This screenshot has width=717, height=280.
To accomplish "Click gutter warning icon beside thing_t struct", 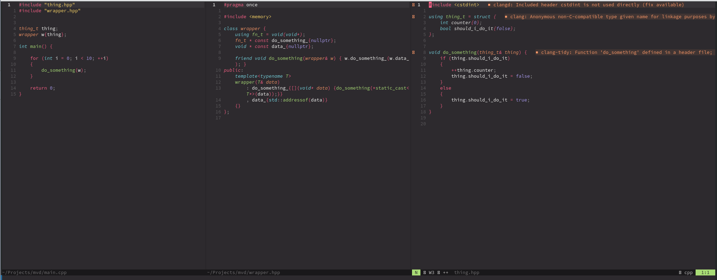I will click(413, 17).
